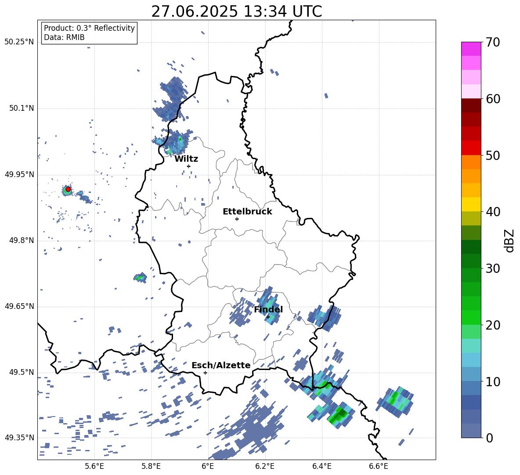Click the 40 tick on the colorbar
Image resolution: width=520 pixels, height=475 pixels.
[493, 212]
